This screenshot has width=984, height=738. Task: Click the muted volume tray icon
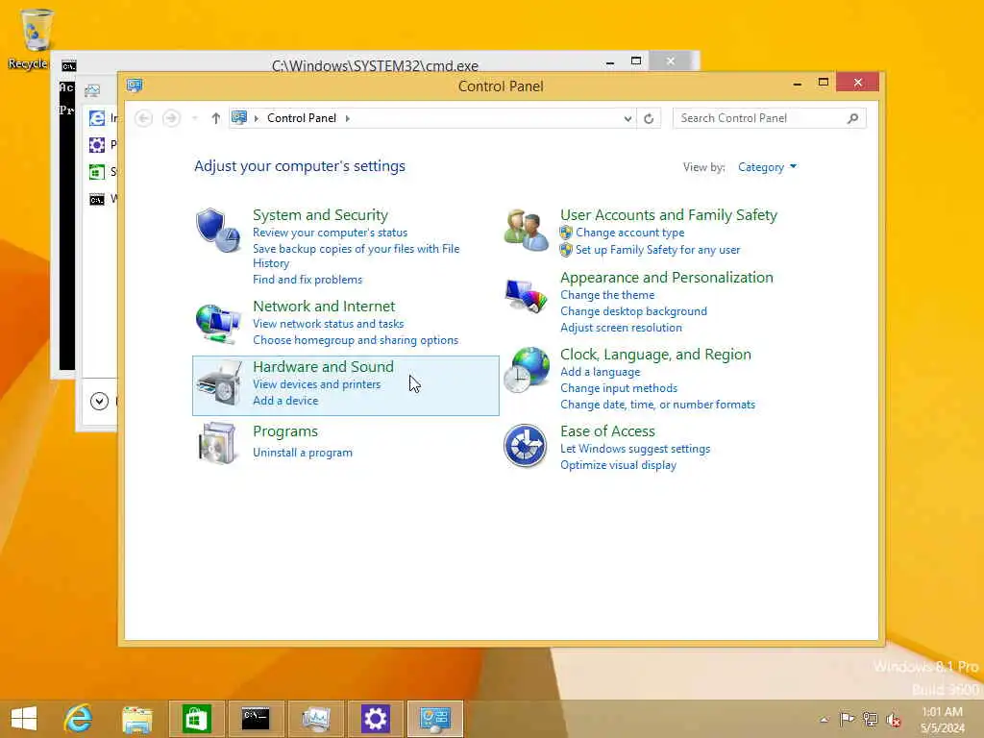tap(893, 719)
